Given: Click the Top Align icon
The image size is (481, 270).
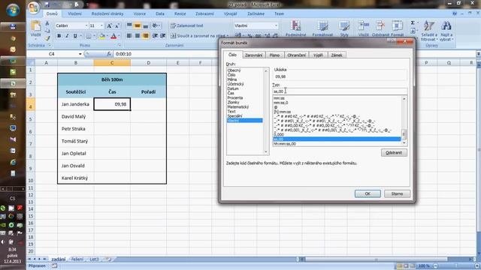Looking at the screenshot, I should point(129,25).
